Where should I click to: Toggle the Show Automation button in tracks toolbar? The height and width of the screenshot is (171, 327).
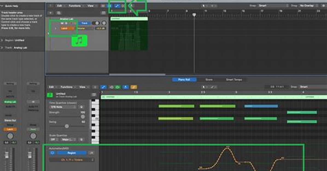(x=117, y=6)
